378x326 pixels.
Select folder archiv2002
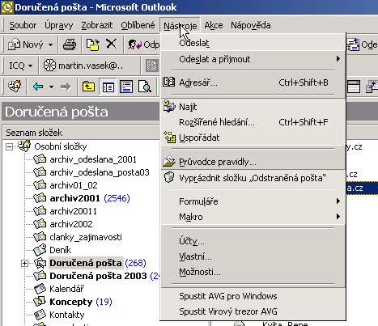coord(71,224)
